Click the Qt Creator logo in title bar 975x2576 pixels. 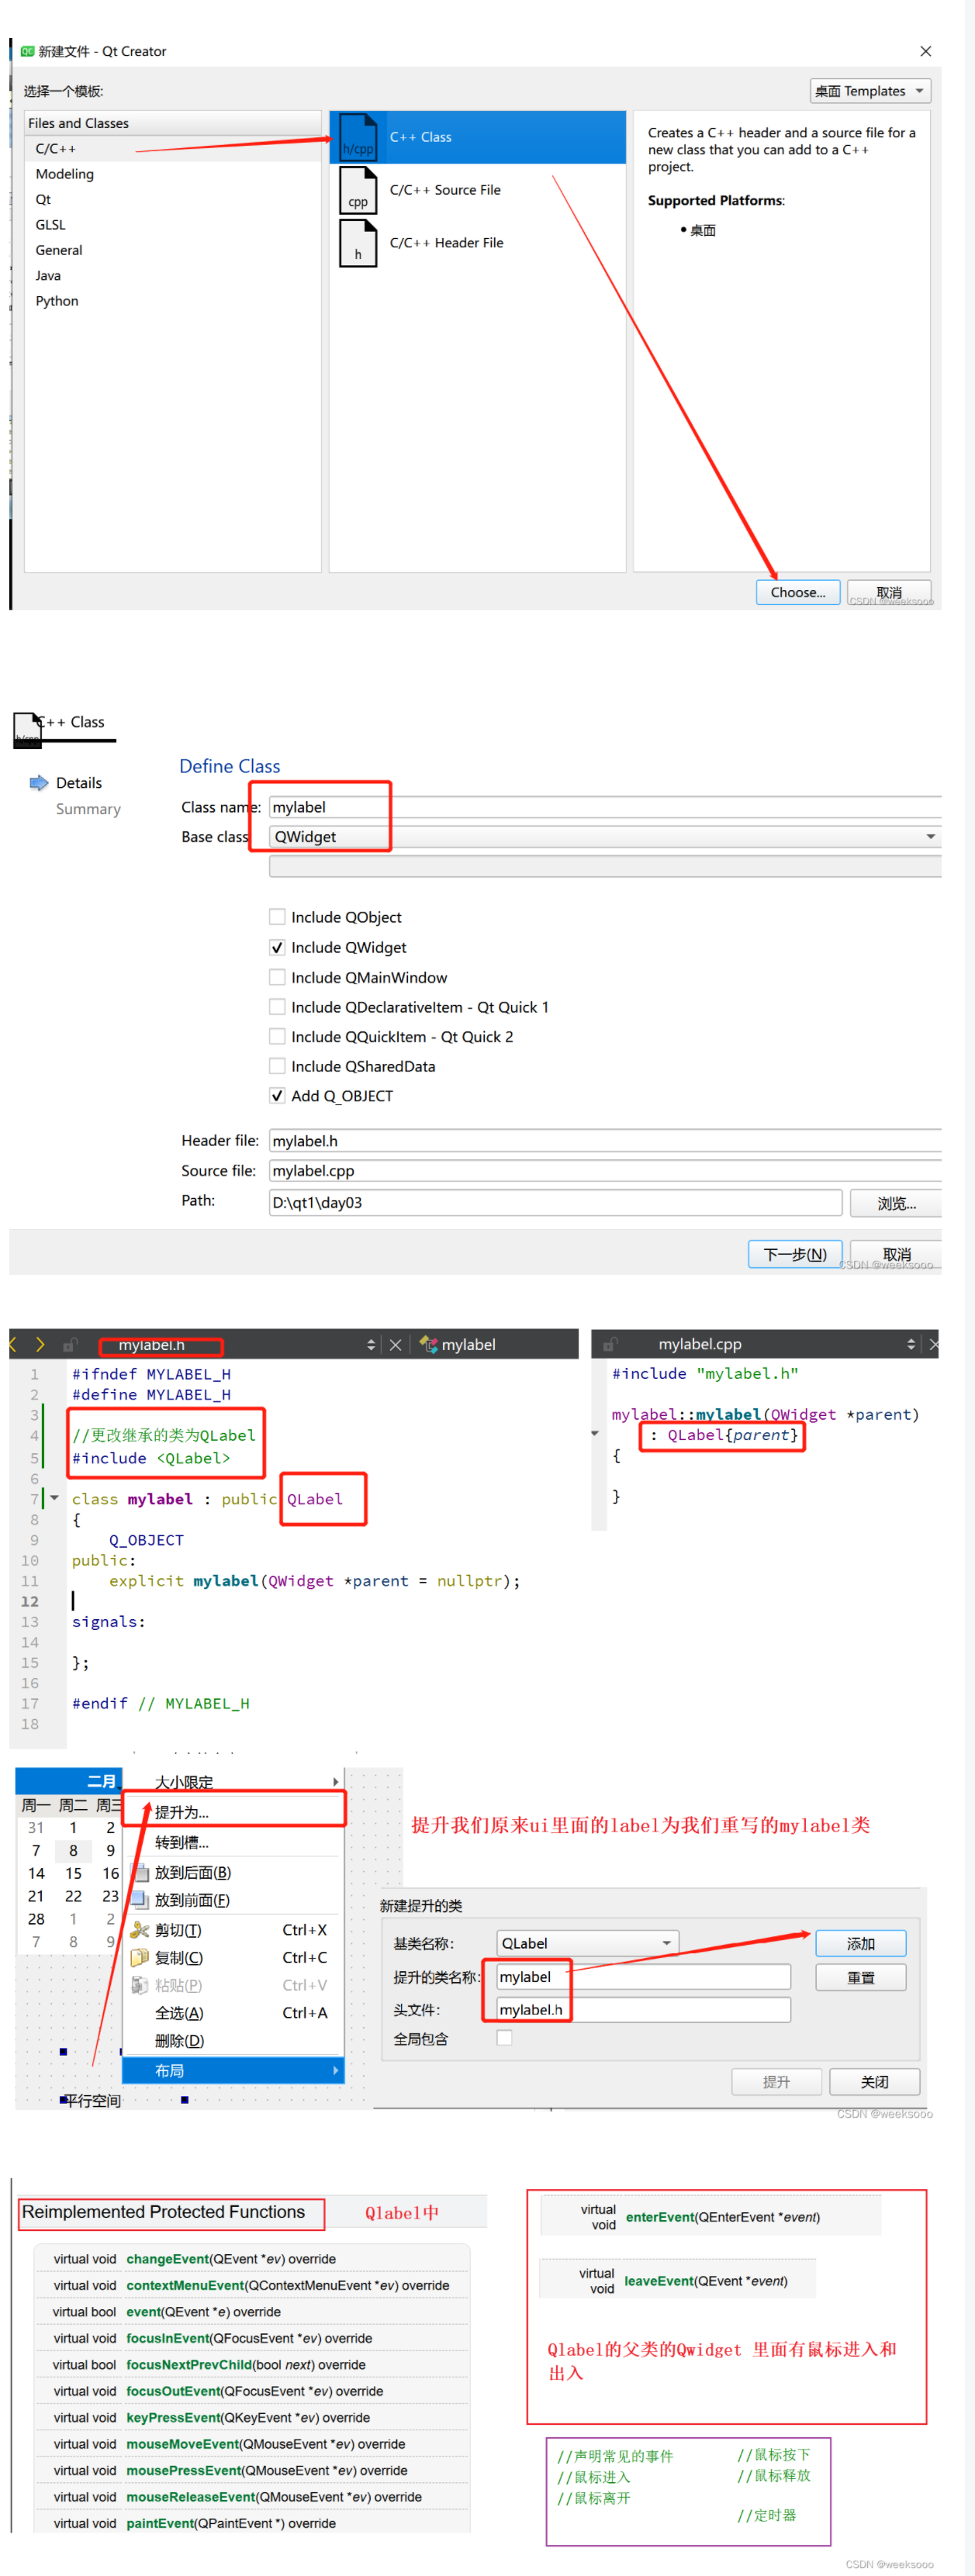pos(27,51)
